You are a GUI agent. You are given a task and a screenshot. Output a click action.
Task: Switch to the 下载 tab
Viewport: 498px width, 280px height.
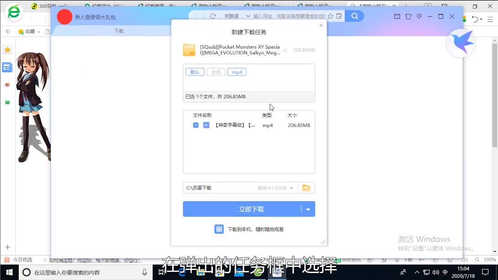[119, 31]
